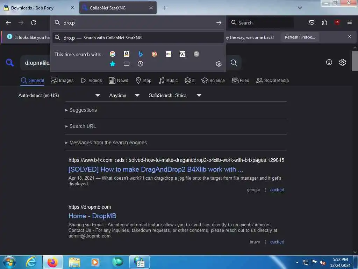Click the go arrow in the URL bar
Screen dimensions: 358x269
click(x=219, y=23)
